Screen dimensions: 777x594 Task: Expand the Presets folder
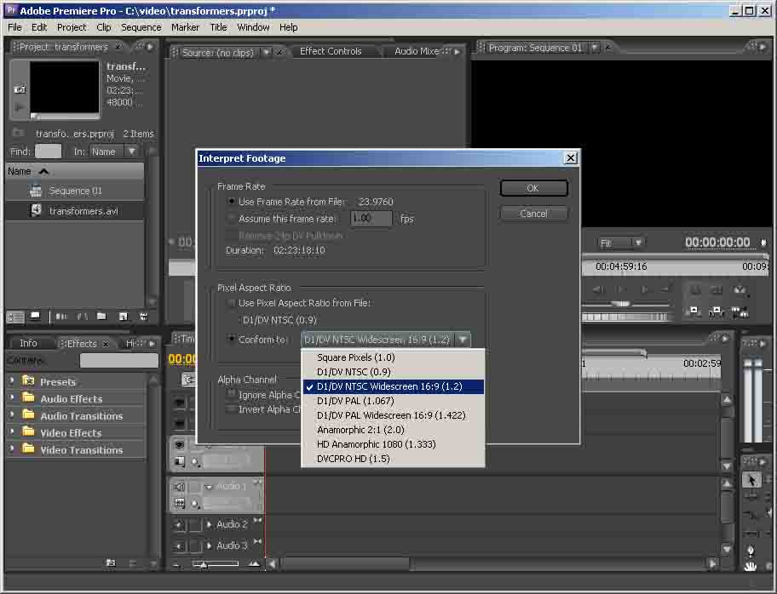(x=12, y=381)
